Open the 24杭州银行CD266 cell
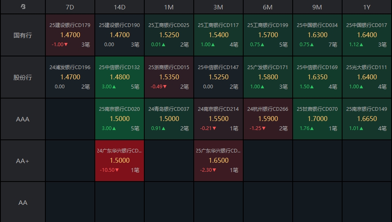The height and width of the screenshot is (222, 392). 268,119
